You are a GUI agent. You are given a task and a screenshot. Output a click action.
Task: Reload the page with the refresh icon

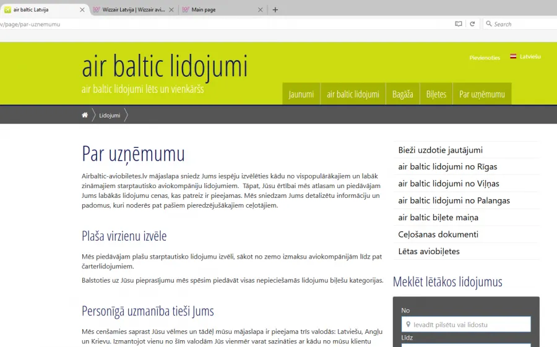472,24
